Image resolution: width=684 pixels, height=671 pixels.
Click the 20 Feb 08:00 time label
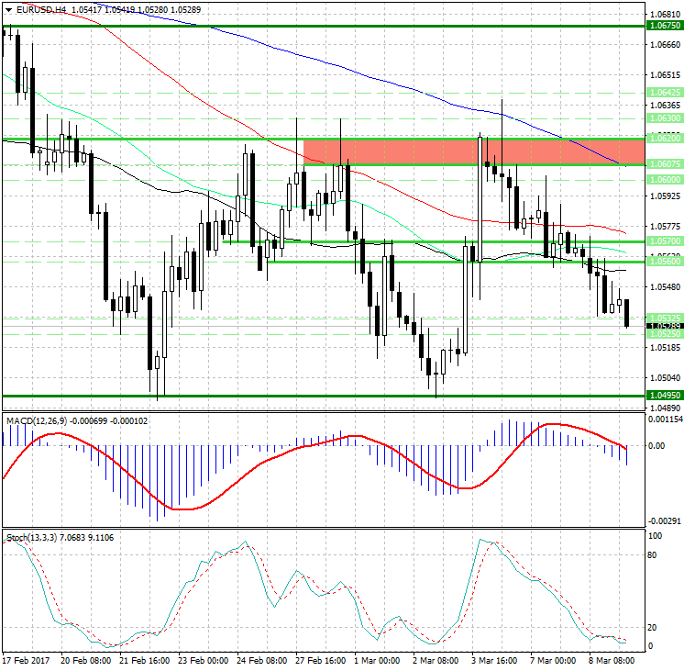[85, 660]
